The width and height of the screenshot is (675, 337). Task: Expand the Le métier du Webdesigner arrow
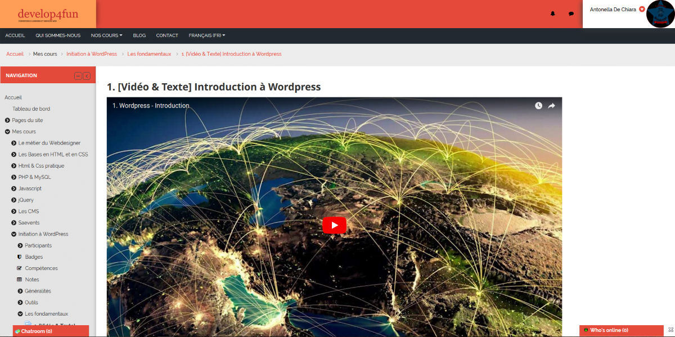(x=13, y=143)
